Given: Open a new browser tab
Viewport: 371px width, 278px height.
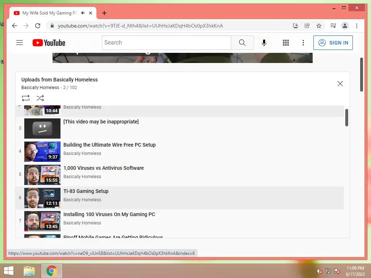Looking at the screenshot, I should pos(104,13).
